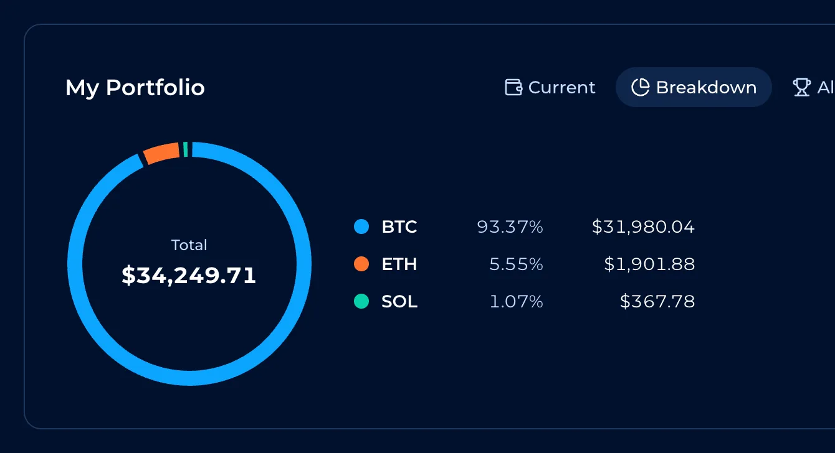Click the blue BTC legend dot

click(x=361, y=226)
